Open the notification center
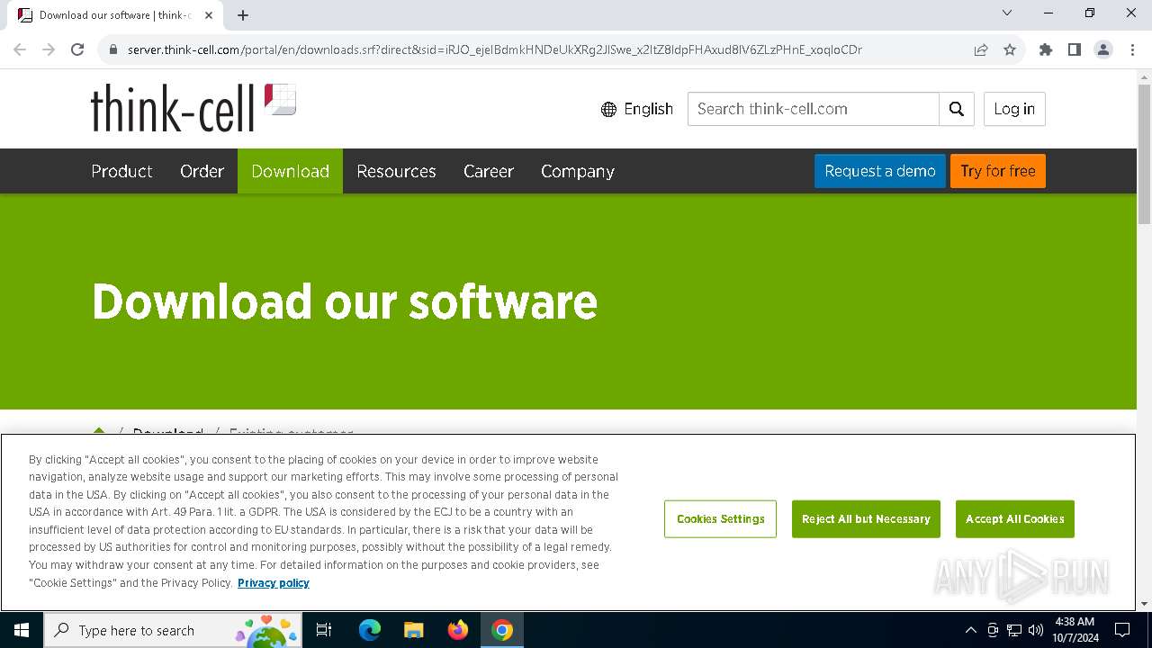Screen dimensions: 1152x648 pos(1122,630)
